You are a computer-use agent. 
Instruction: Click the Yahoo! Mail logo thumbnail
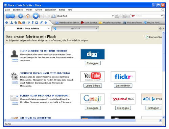(123, 99)
